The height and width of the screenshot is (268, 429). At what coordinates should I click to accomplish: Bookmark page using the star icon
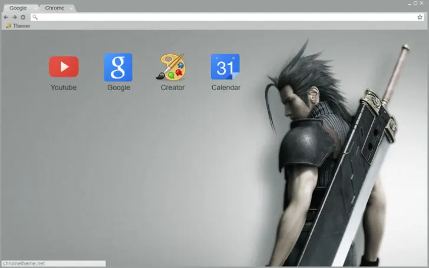[x=420, y=17]
